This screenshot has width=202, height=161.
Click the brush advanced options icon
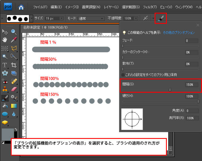(161, 18)
